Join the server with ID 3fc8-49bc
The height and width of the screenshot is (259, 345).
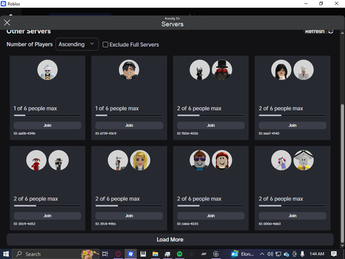click(x=129, y=215)
